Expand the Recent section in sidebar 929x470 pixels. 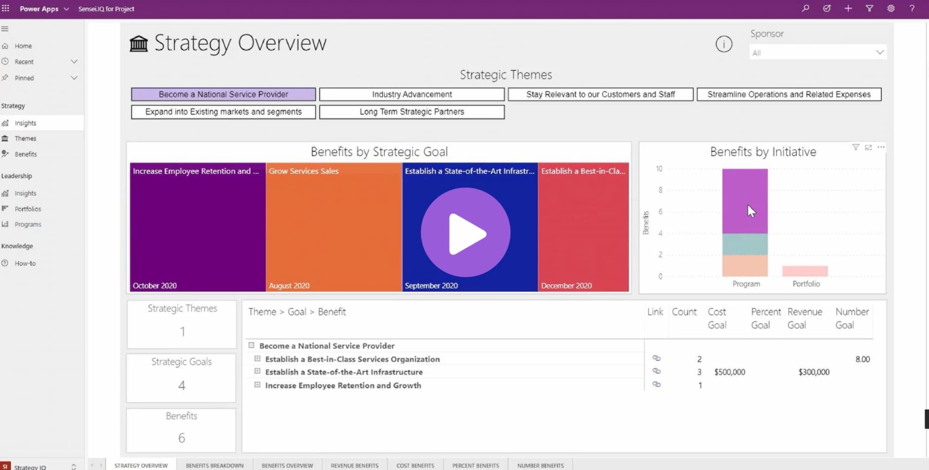coord(74,61)
